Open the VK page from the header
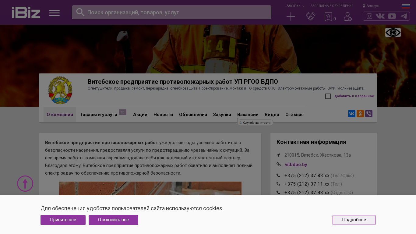 point(380,16)
